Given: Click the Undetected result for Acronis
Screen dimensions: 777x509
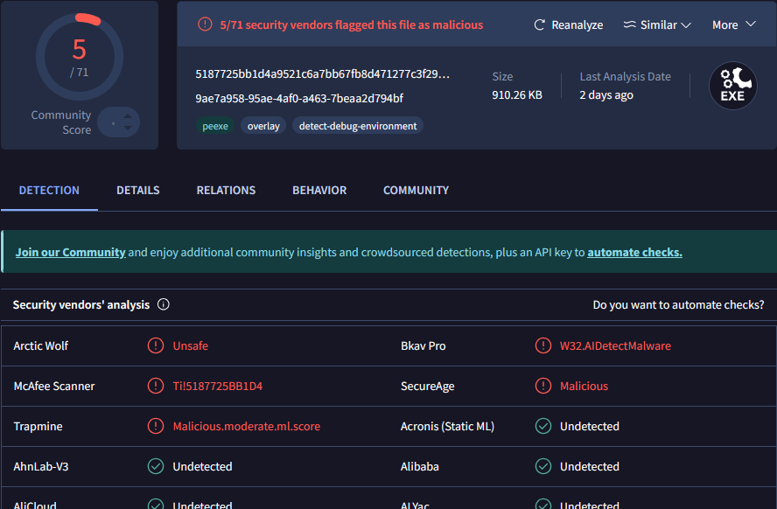Looking at the screenshot, I should click(x=590, y=426).
